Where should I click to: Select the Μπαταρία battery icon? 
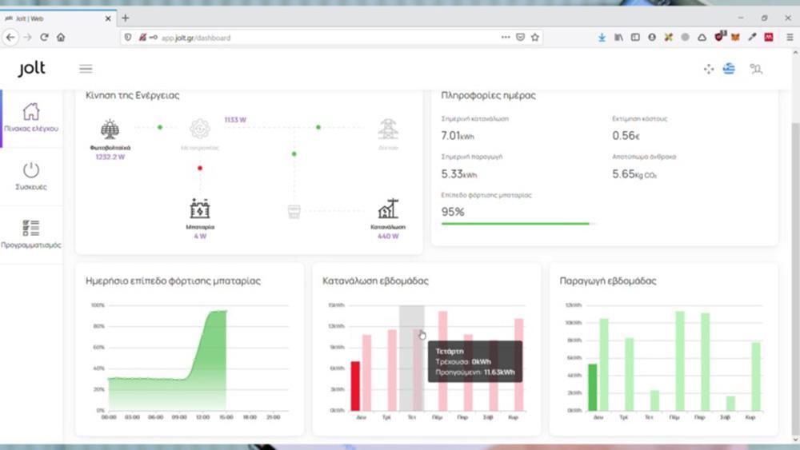point(199,209)
